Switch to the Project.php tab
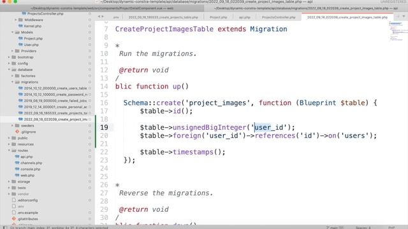The image size is (408, 229). (218, 17)
